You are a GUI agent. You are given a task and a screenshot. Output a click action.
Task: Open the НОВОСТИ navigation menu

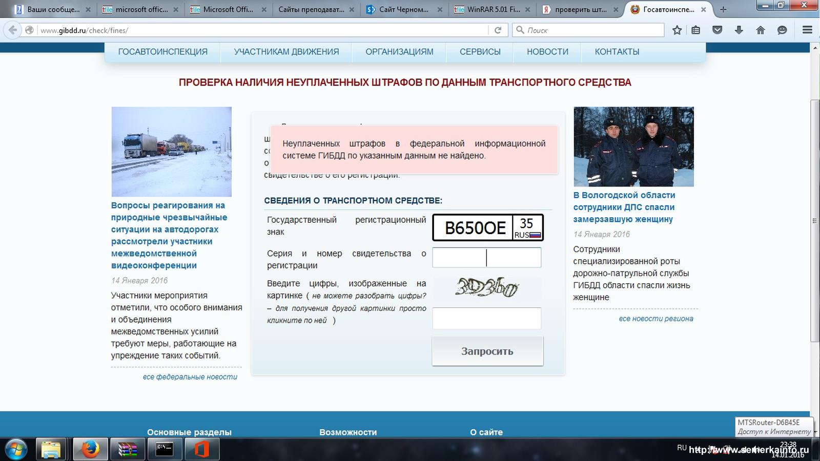click(547, 52)
